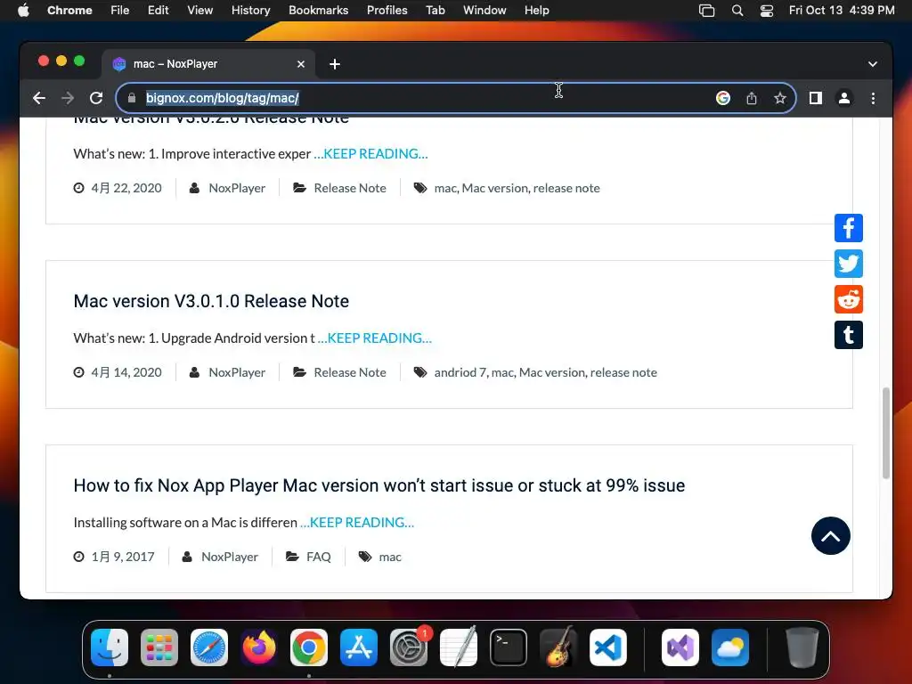
Task: Open the Nox won't start issue article
Action: tap(379, 485)
